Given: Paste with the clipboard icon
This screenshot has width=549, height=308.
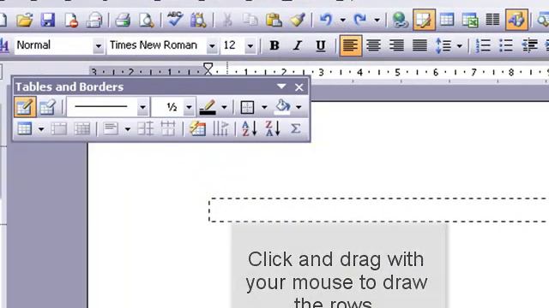Looking at the screenshot, I should 274,20.
